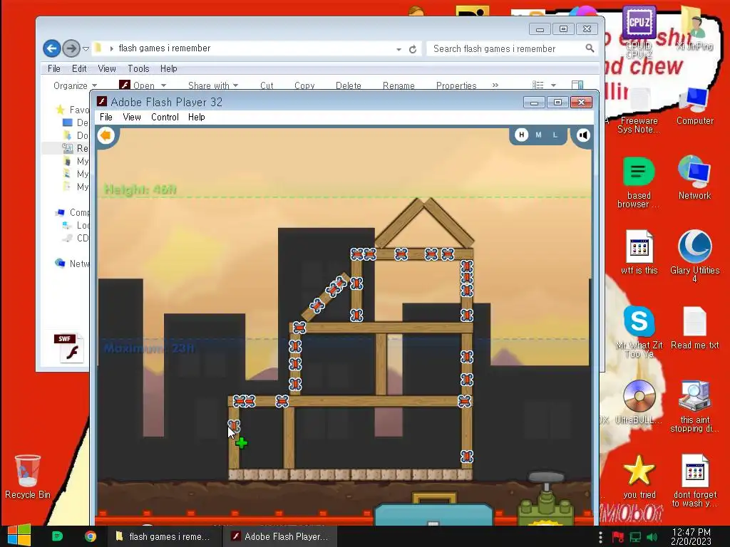This screenshot has width=730, height=547.
Task: Click Explorer forward navigation arrow
Action: 71,48
